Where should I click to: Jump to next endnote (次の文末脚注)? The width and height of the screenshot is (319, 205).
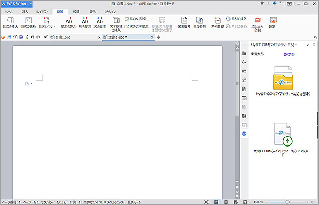(137, 26)
